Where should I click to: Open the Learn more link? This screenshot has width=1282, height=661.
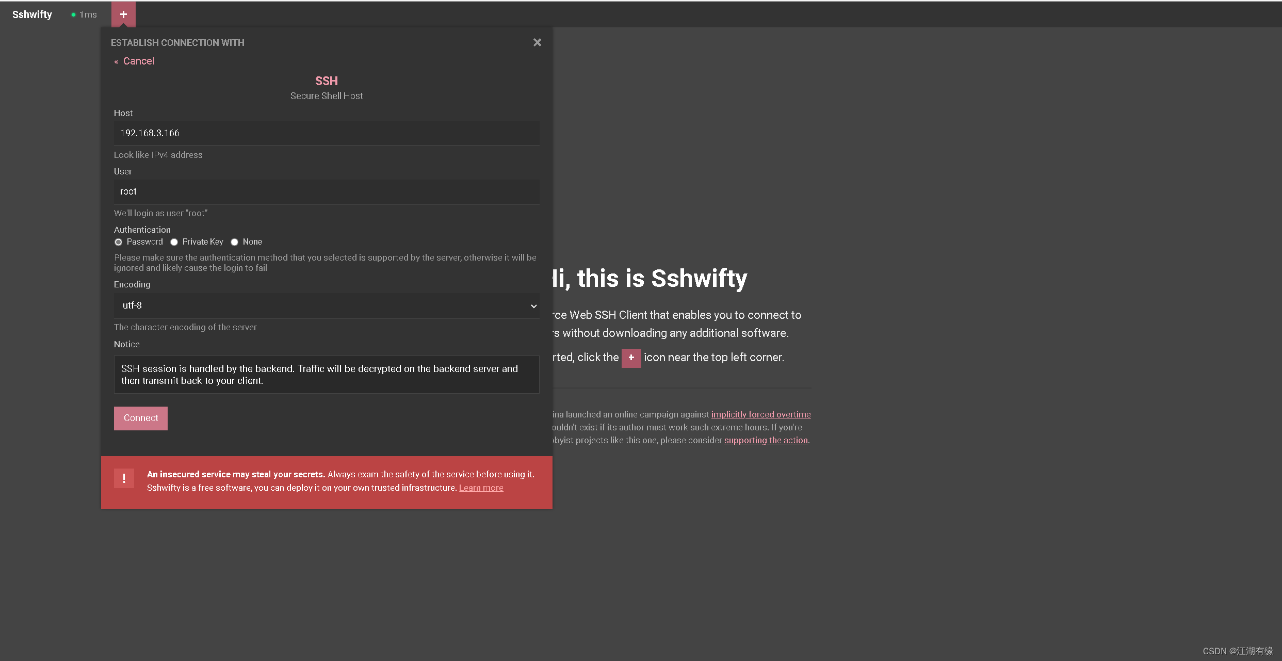tap(481, 488)
